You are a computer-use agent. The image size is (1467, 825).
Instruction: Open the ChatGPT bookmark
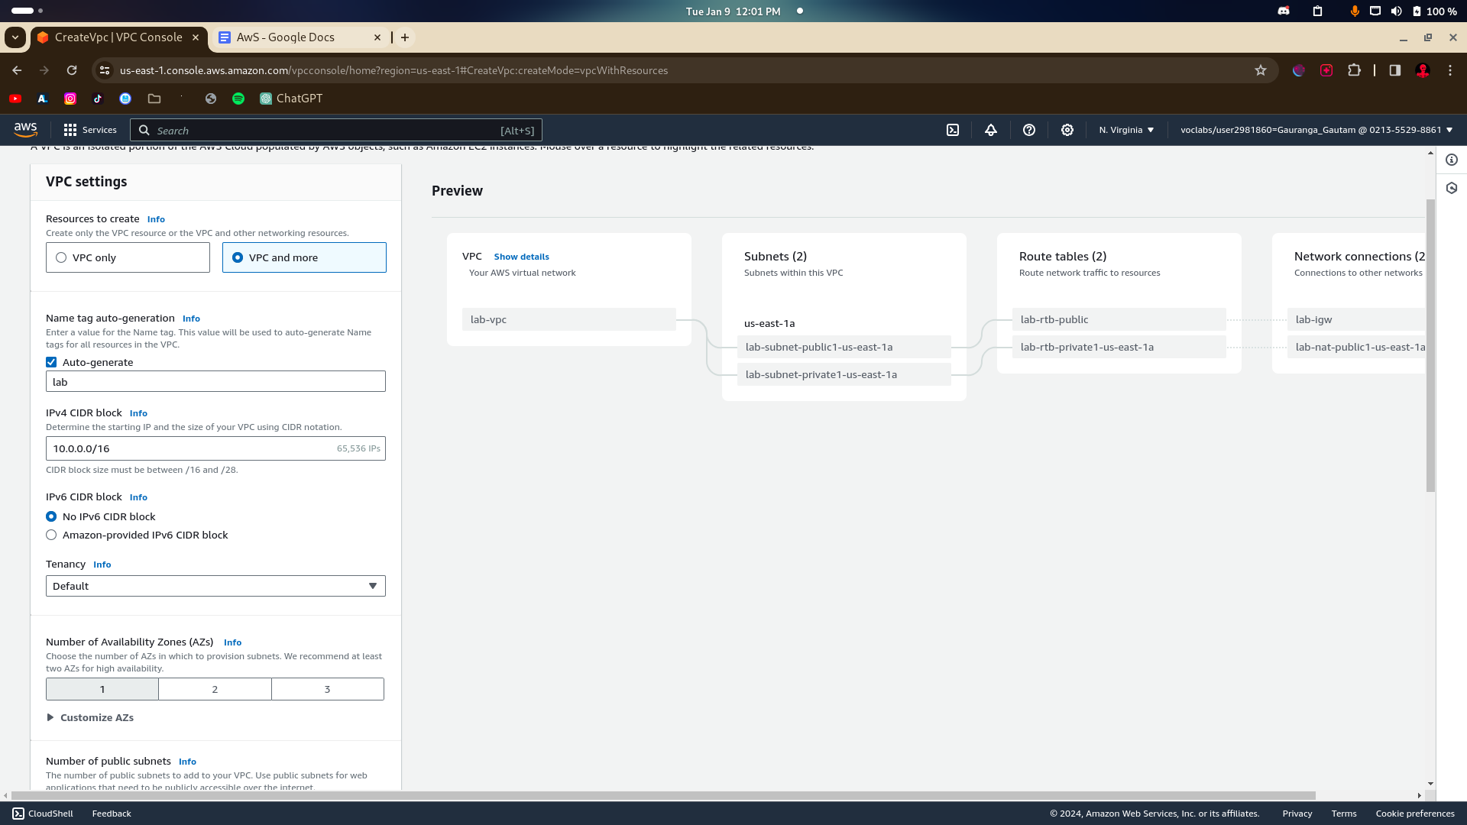tap(291, 99)
